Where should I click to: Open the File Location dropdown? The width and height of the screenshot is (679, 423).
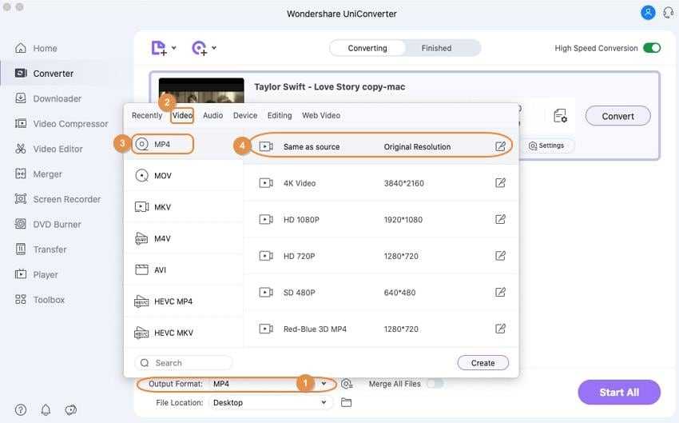pyautogui.click(x=324, y=403)
